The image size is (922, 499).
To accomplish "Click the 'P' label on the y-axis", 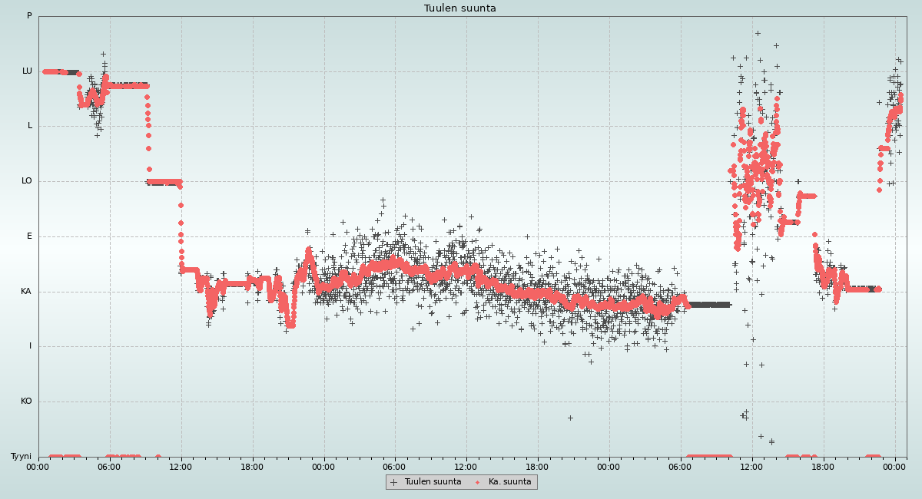I will (29, 15).
